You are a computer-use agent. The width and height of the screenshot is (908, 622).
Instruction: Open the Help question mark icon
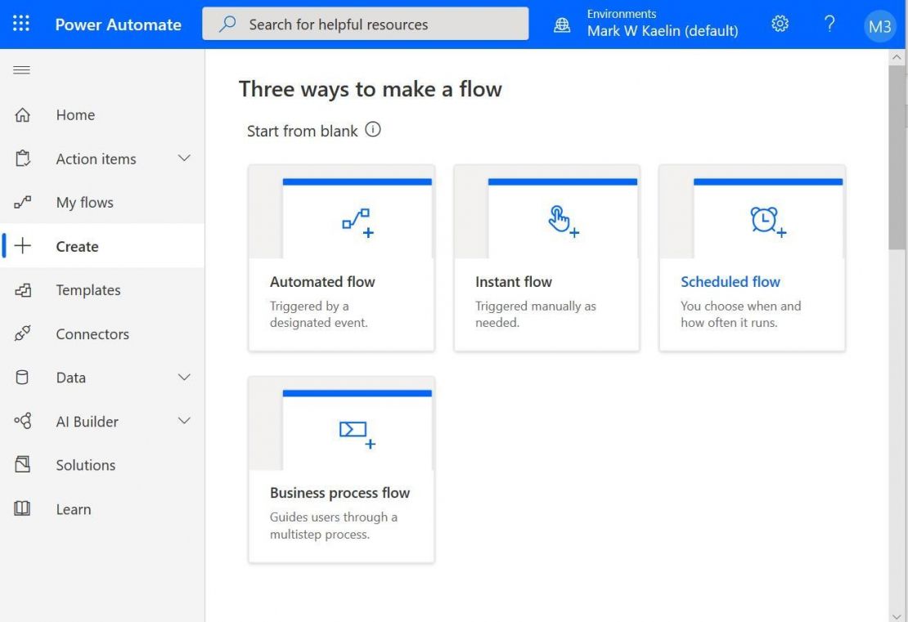pyautogui.click(x=829, y=24)
